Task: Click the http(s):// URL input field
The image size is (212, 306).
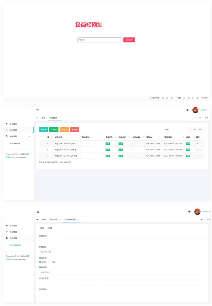Action: [100, 40]
